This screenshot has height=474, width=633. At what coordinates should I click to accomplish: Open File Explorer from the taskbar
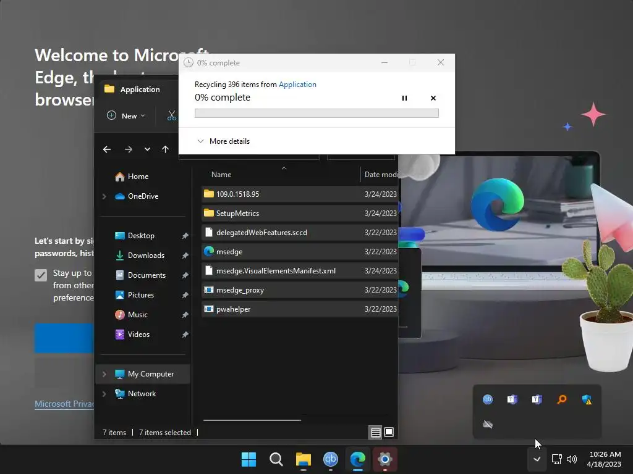pyautogui.click(x=303, y=459)
